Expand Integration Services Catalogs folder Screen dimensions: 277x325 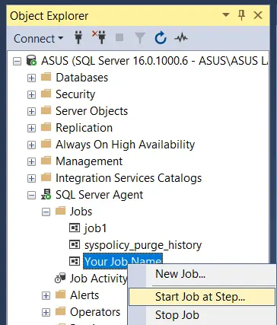(x=31, y=178)
